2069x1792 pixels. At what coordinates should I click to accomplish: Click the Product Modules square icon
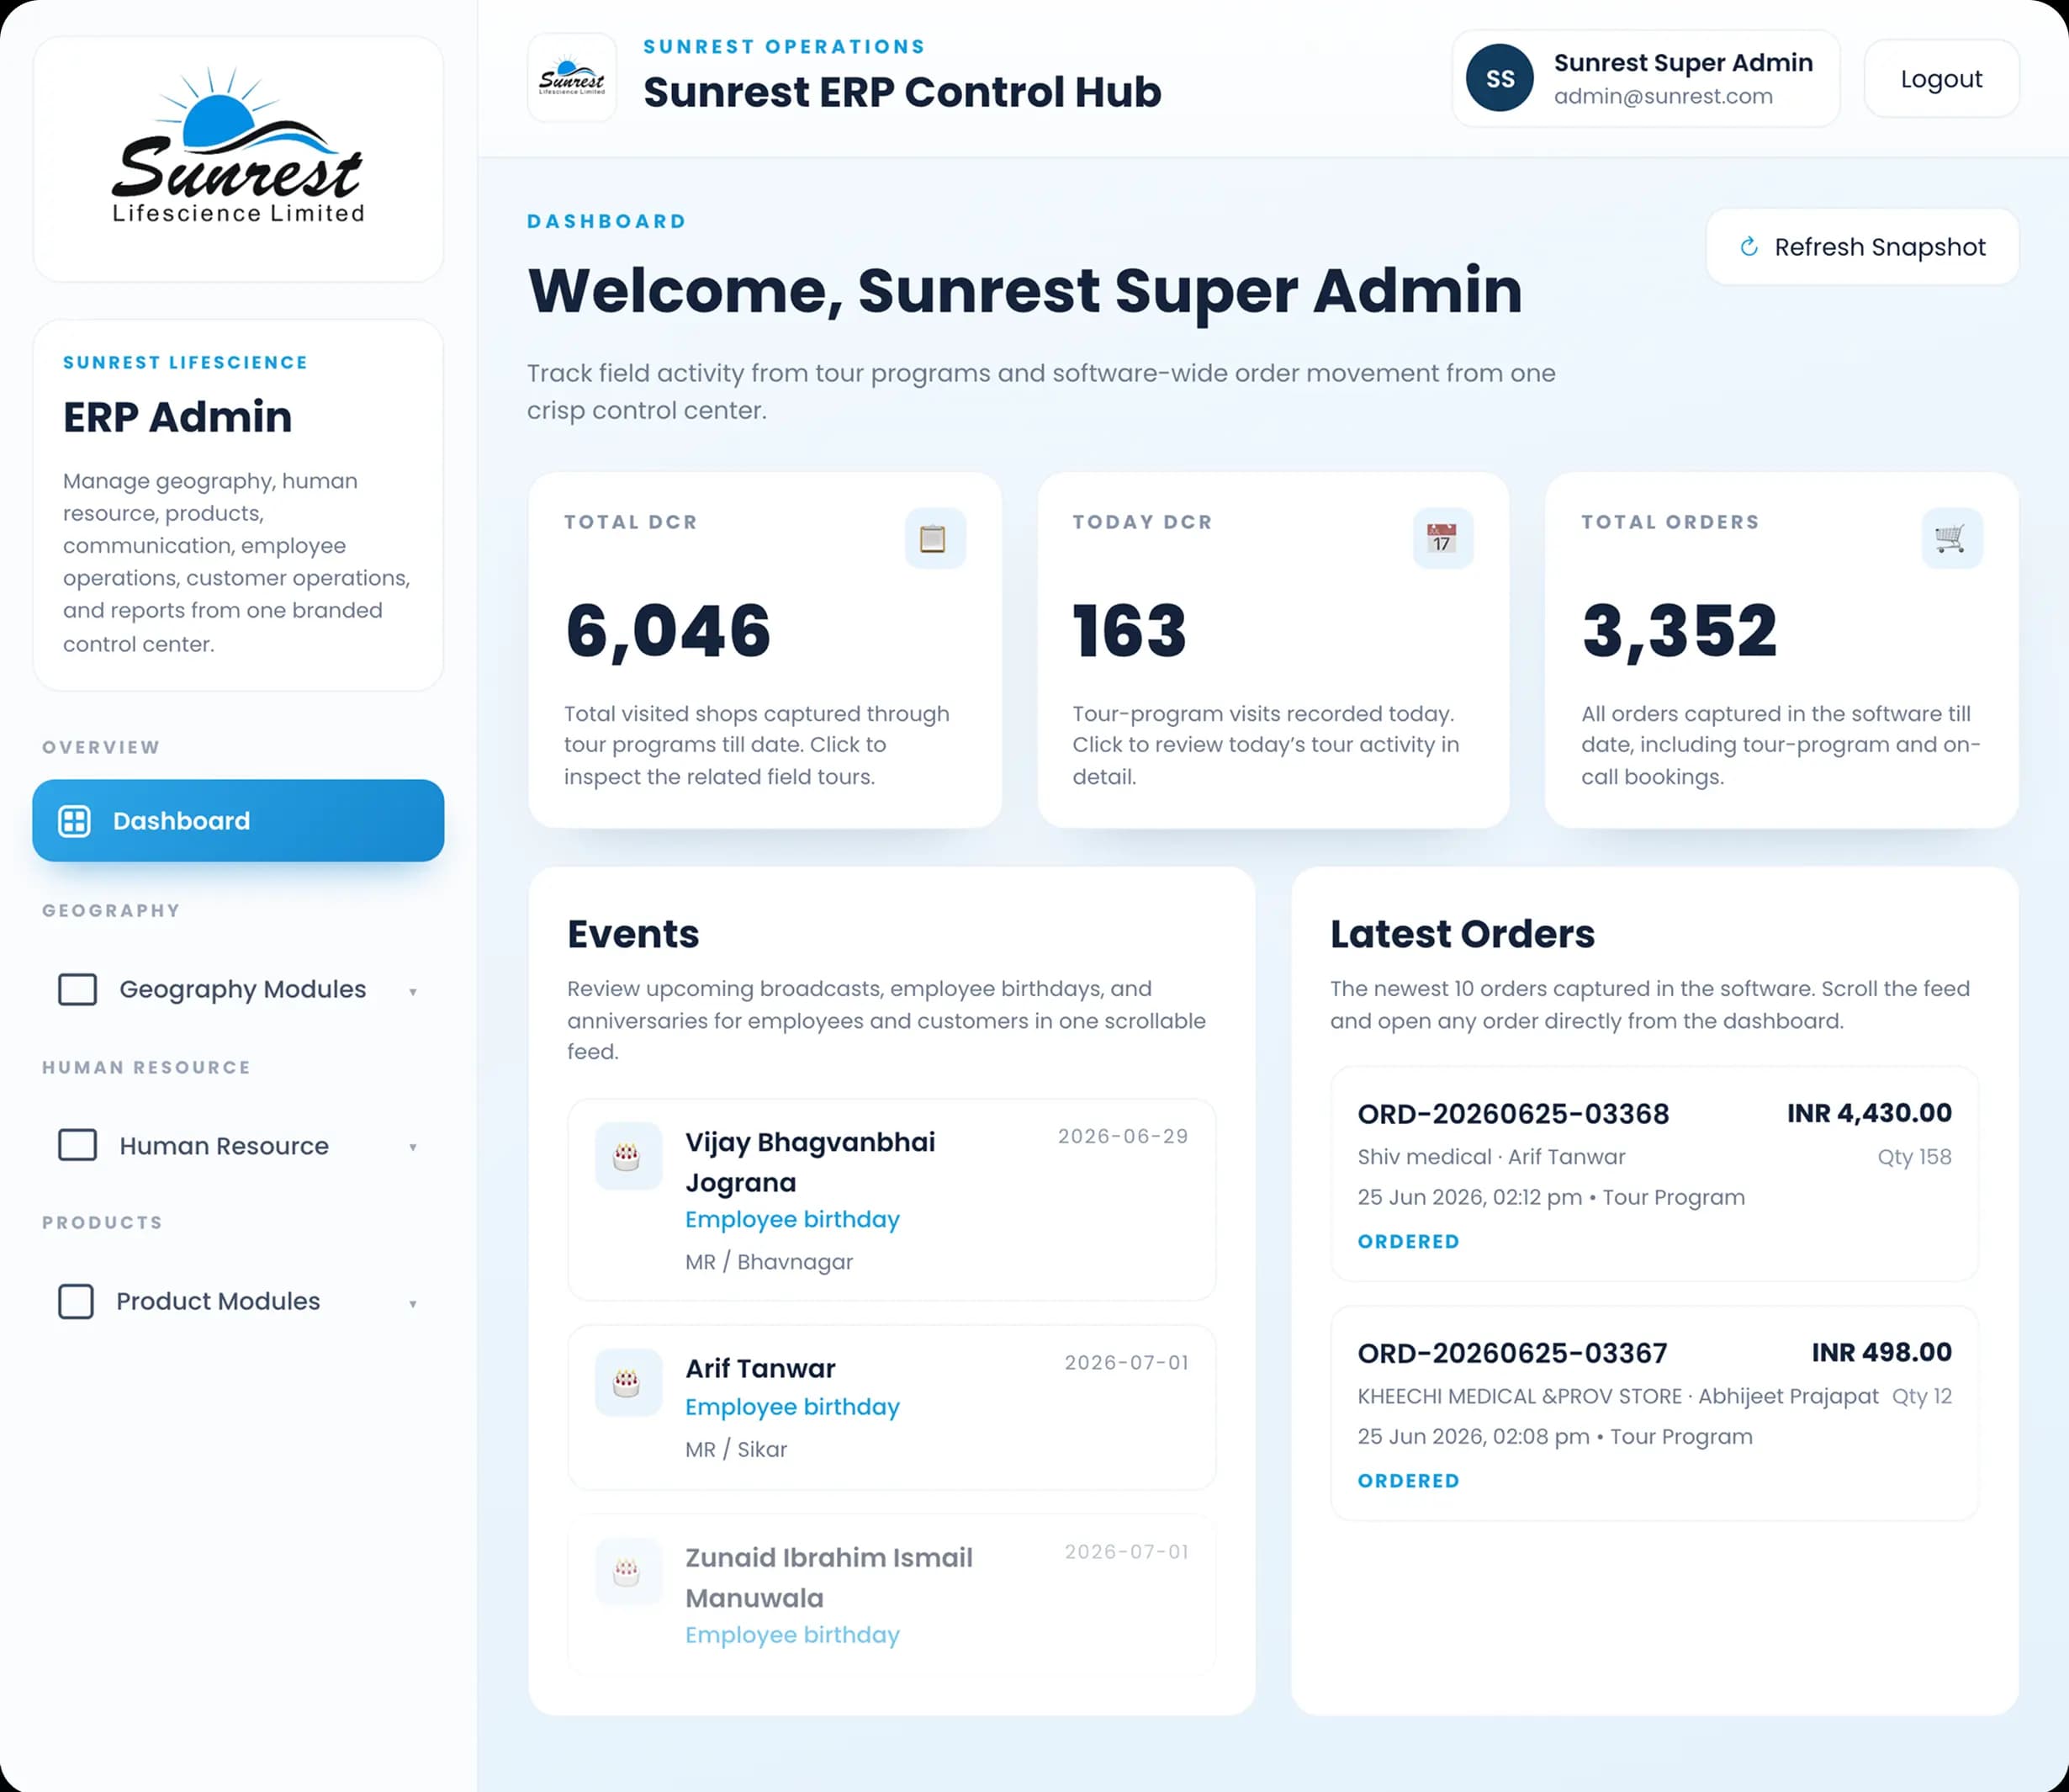[76, 1301]
